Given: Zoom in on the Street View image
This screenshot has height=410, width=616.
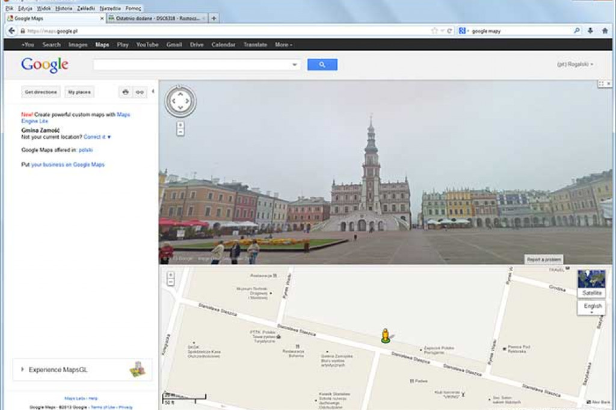Looking at the screenshot, I should coord(180,125).
